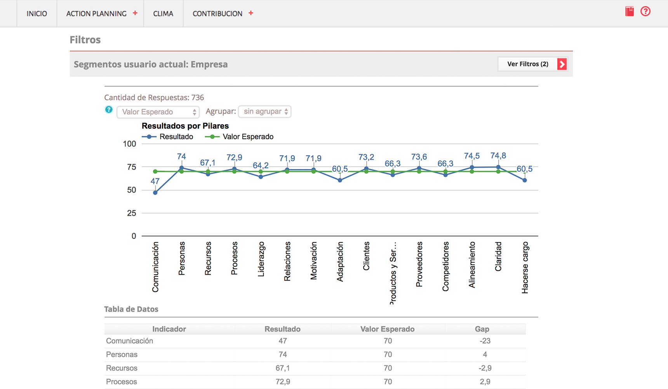668x389 pixels.
Task: Click 'Cantidad de Respuestas: 736' text
Action: click(154, 98)
